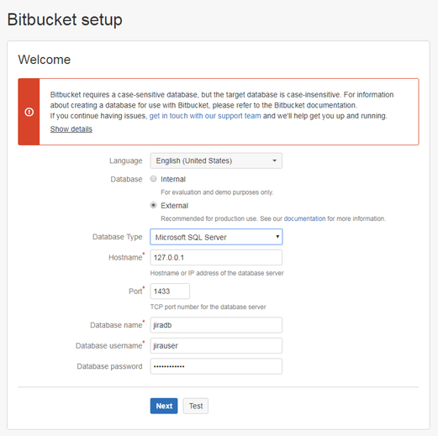Click the Database username field

click(x=216, y=345)
